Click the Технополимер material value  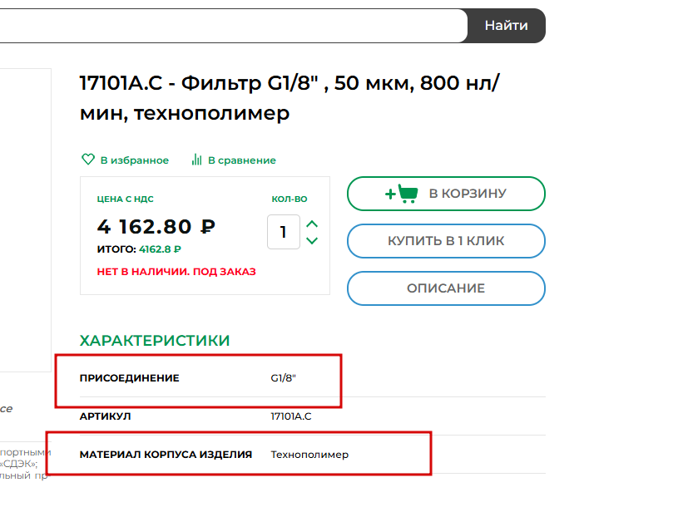coord(309,455)
